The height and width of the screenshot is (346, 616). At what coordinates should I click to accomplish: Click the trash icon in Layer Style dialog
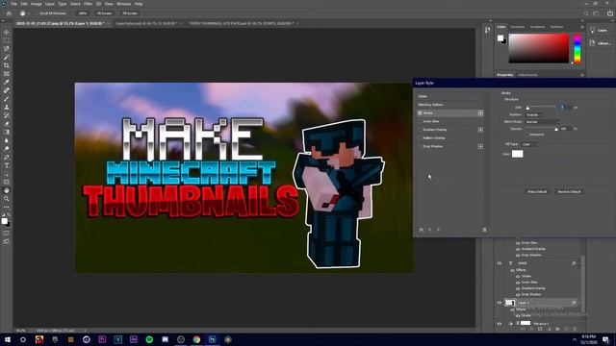pyautogui.click(x=484, y=230)
